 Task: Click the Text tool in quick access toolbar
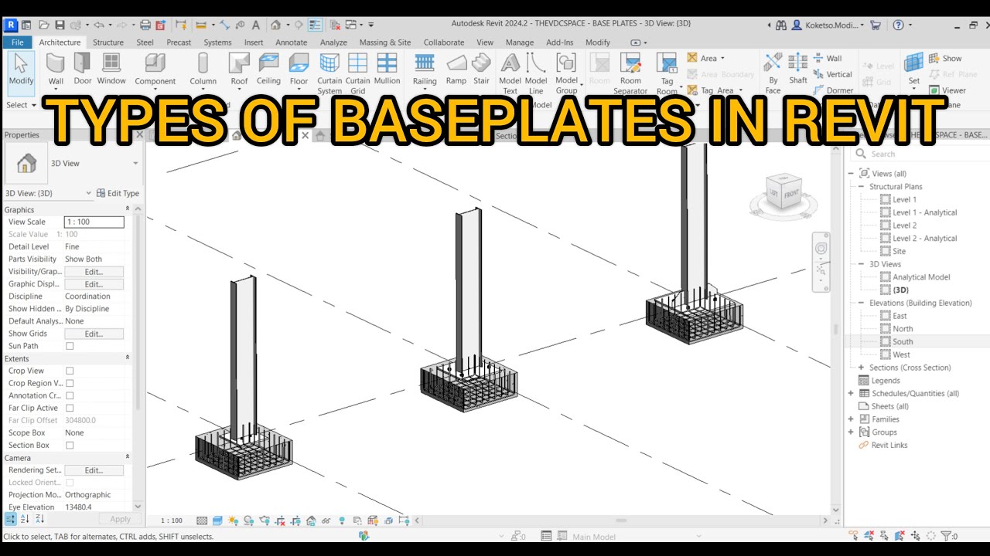click(255, 25)
